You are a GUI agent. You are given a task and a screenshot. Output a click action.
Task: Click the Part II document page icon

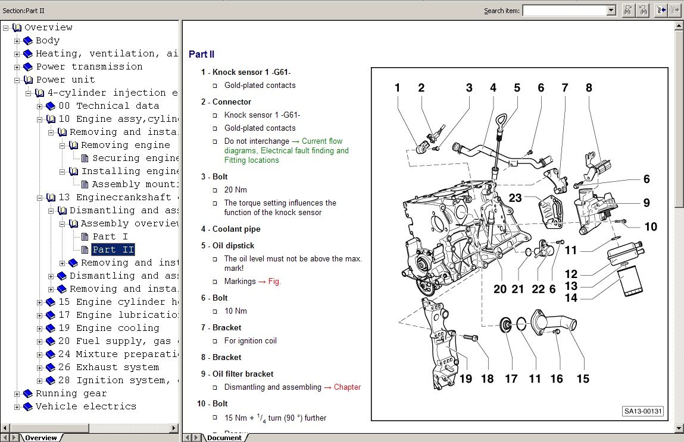pos(85,250)
